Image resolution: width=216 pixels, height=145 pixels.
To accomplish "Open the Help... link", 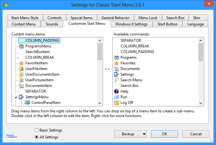I will point(12,136).
